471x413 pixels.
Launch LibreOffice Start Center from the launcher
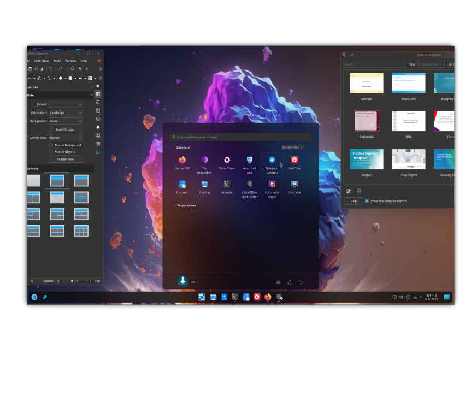click(x=249, y=189)
